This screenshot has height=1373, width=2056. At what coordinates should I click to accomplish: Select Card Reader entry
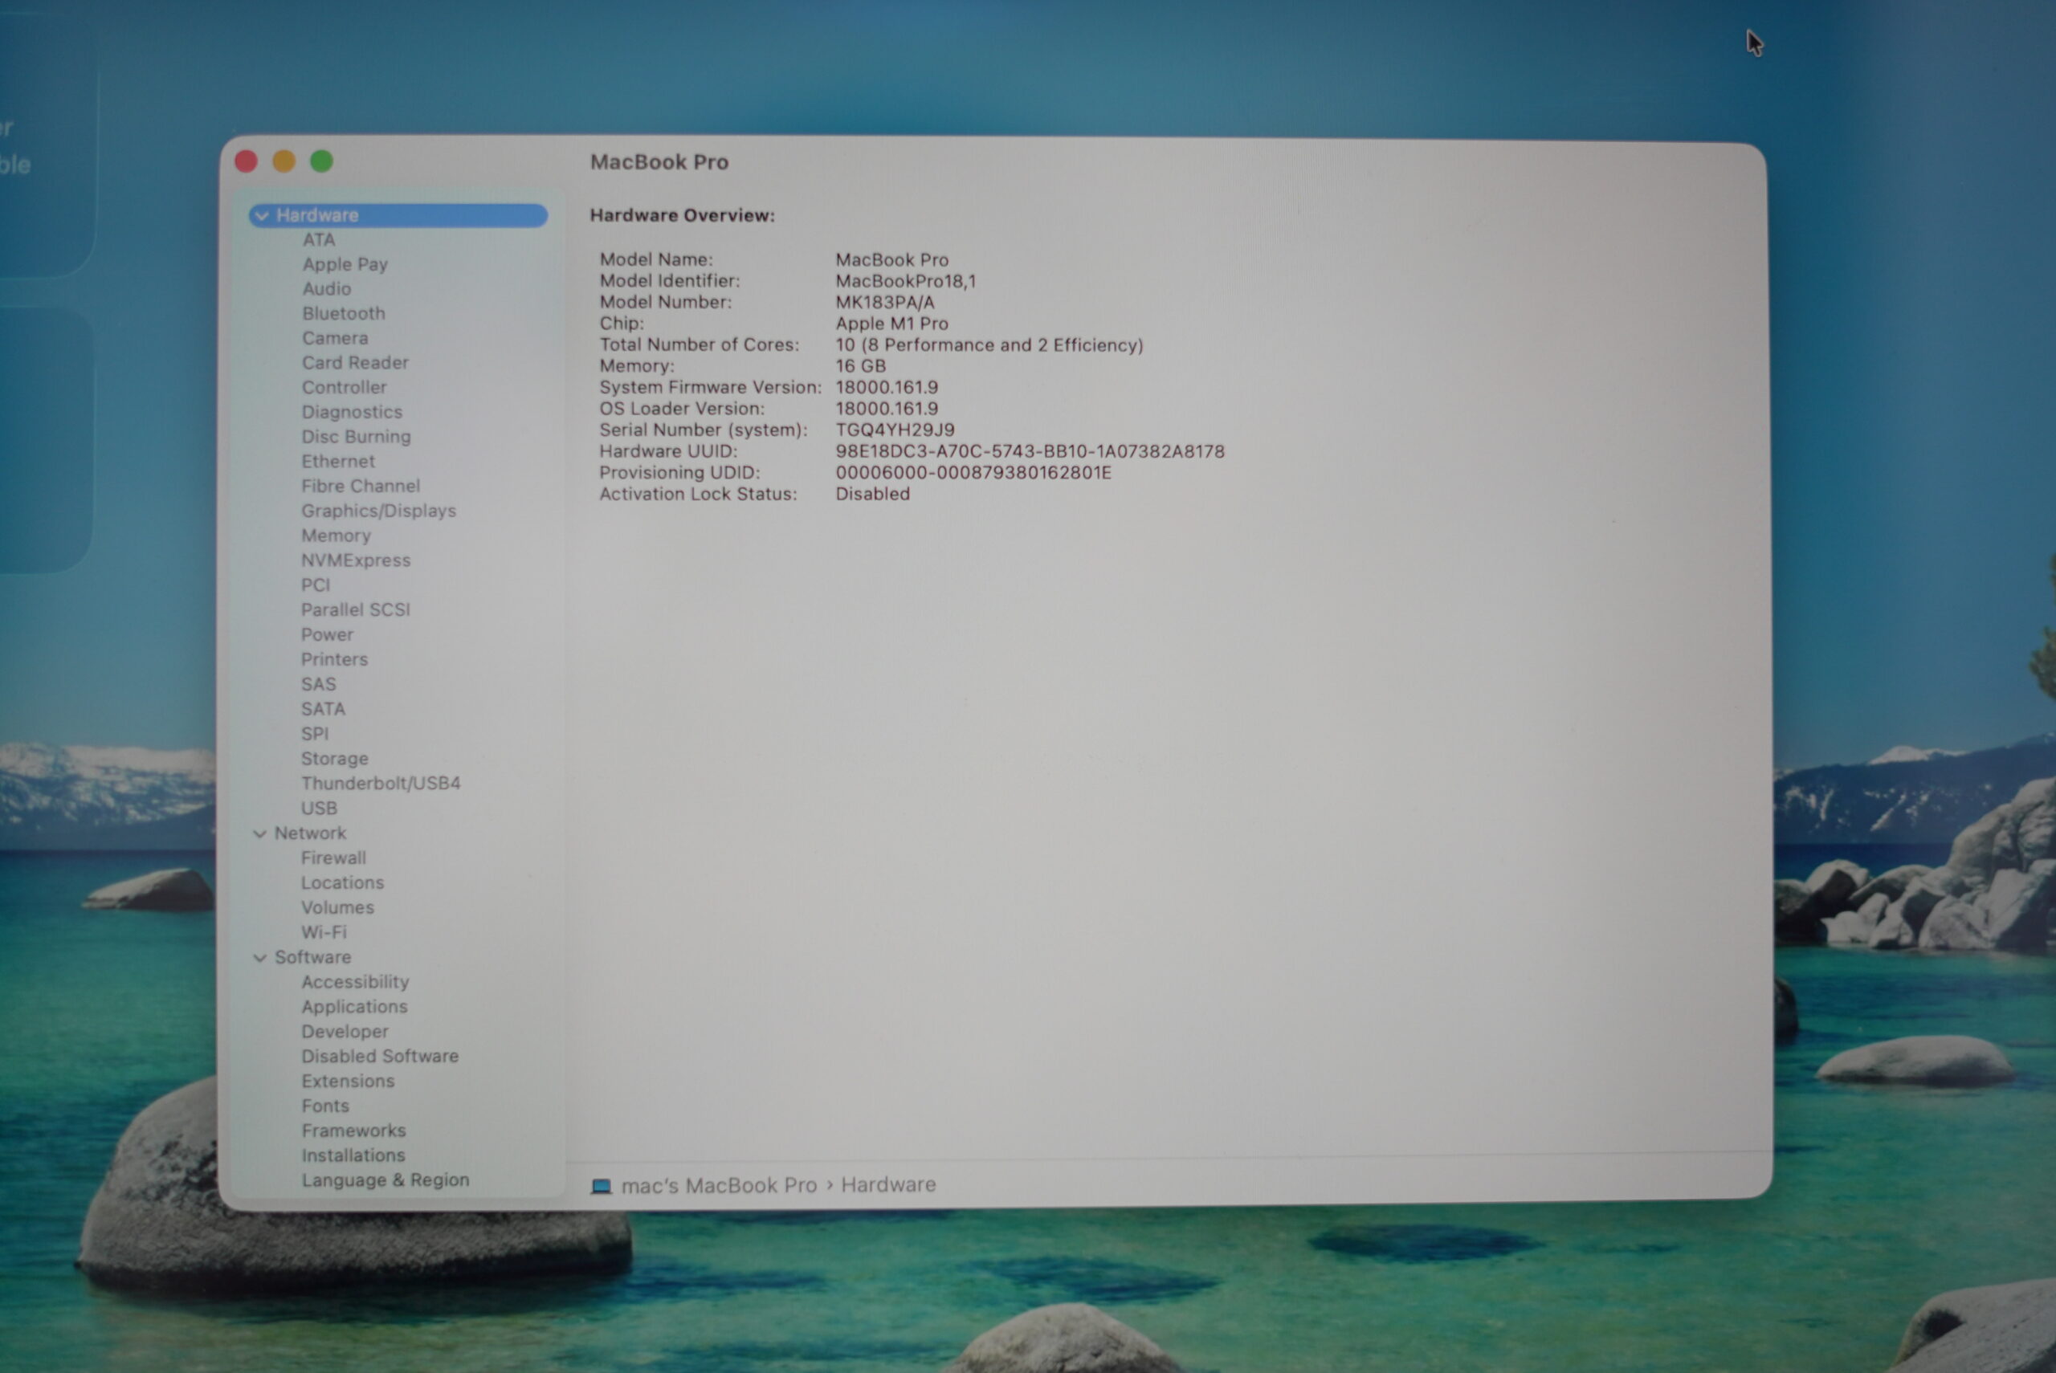[x=355, y=362]
